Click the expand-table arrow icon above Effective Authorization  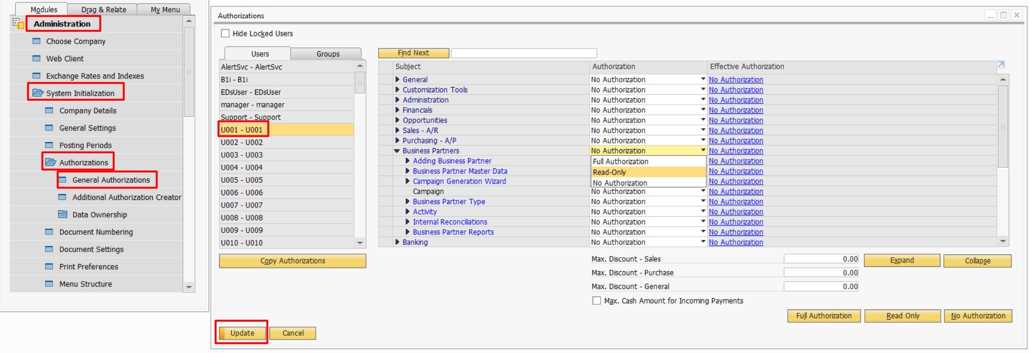[1001, 65]
